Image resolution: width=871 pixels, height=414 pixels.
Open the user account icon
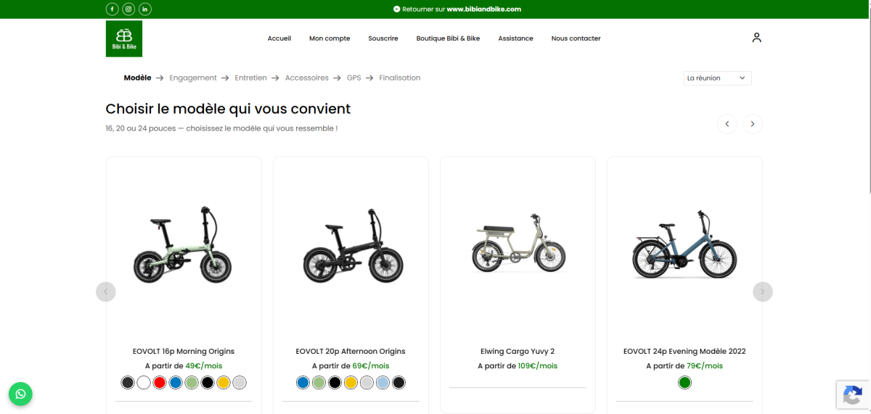(756, 38)
